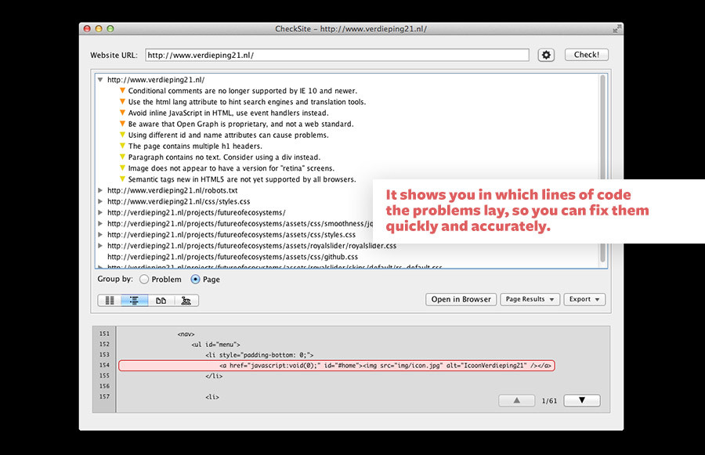The width and height of the screenshot is (705, 455).
Task: Select 'The page contains multiple h1 headers' row
Action: point(195,146)
